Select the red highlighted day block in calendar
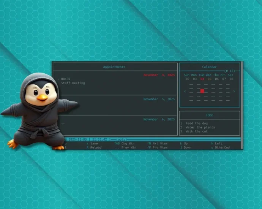Viewport: 262px width, 209px height. (202, 91)
